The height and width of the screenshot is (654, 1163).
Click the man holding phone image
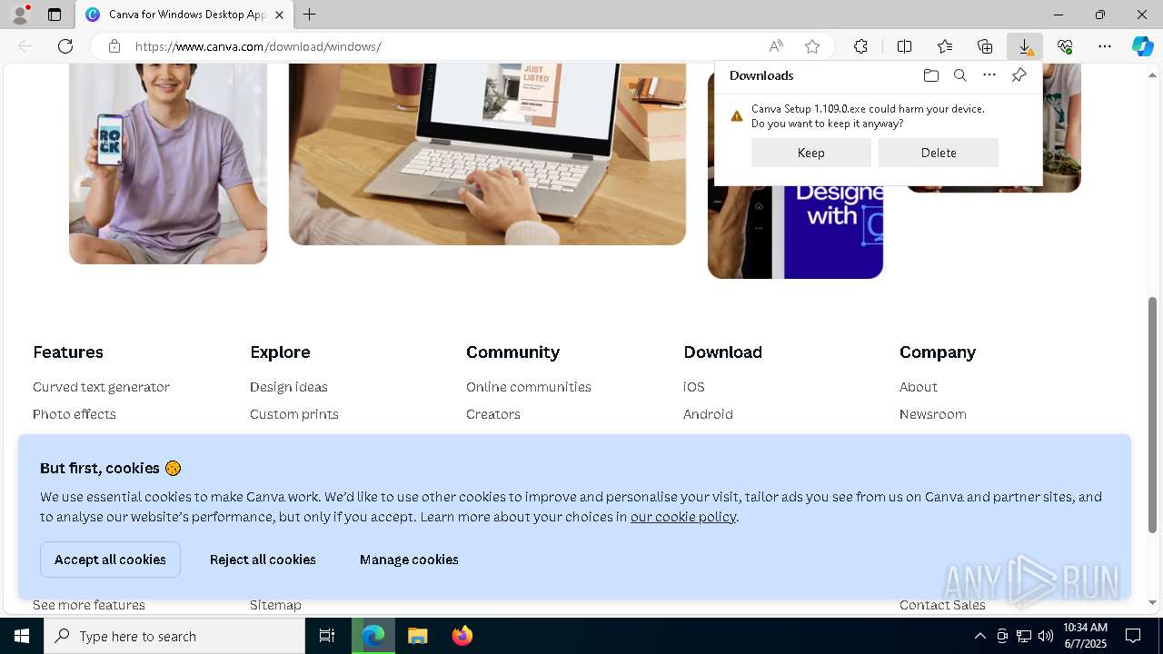168,163
